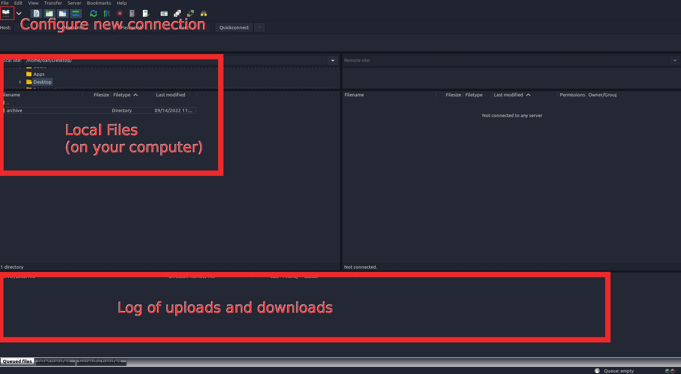Click the disconnect from server icon
Viewport: 681px width, 374px height.
pyautogui.click(x=133, y=14)
